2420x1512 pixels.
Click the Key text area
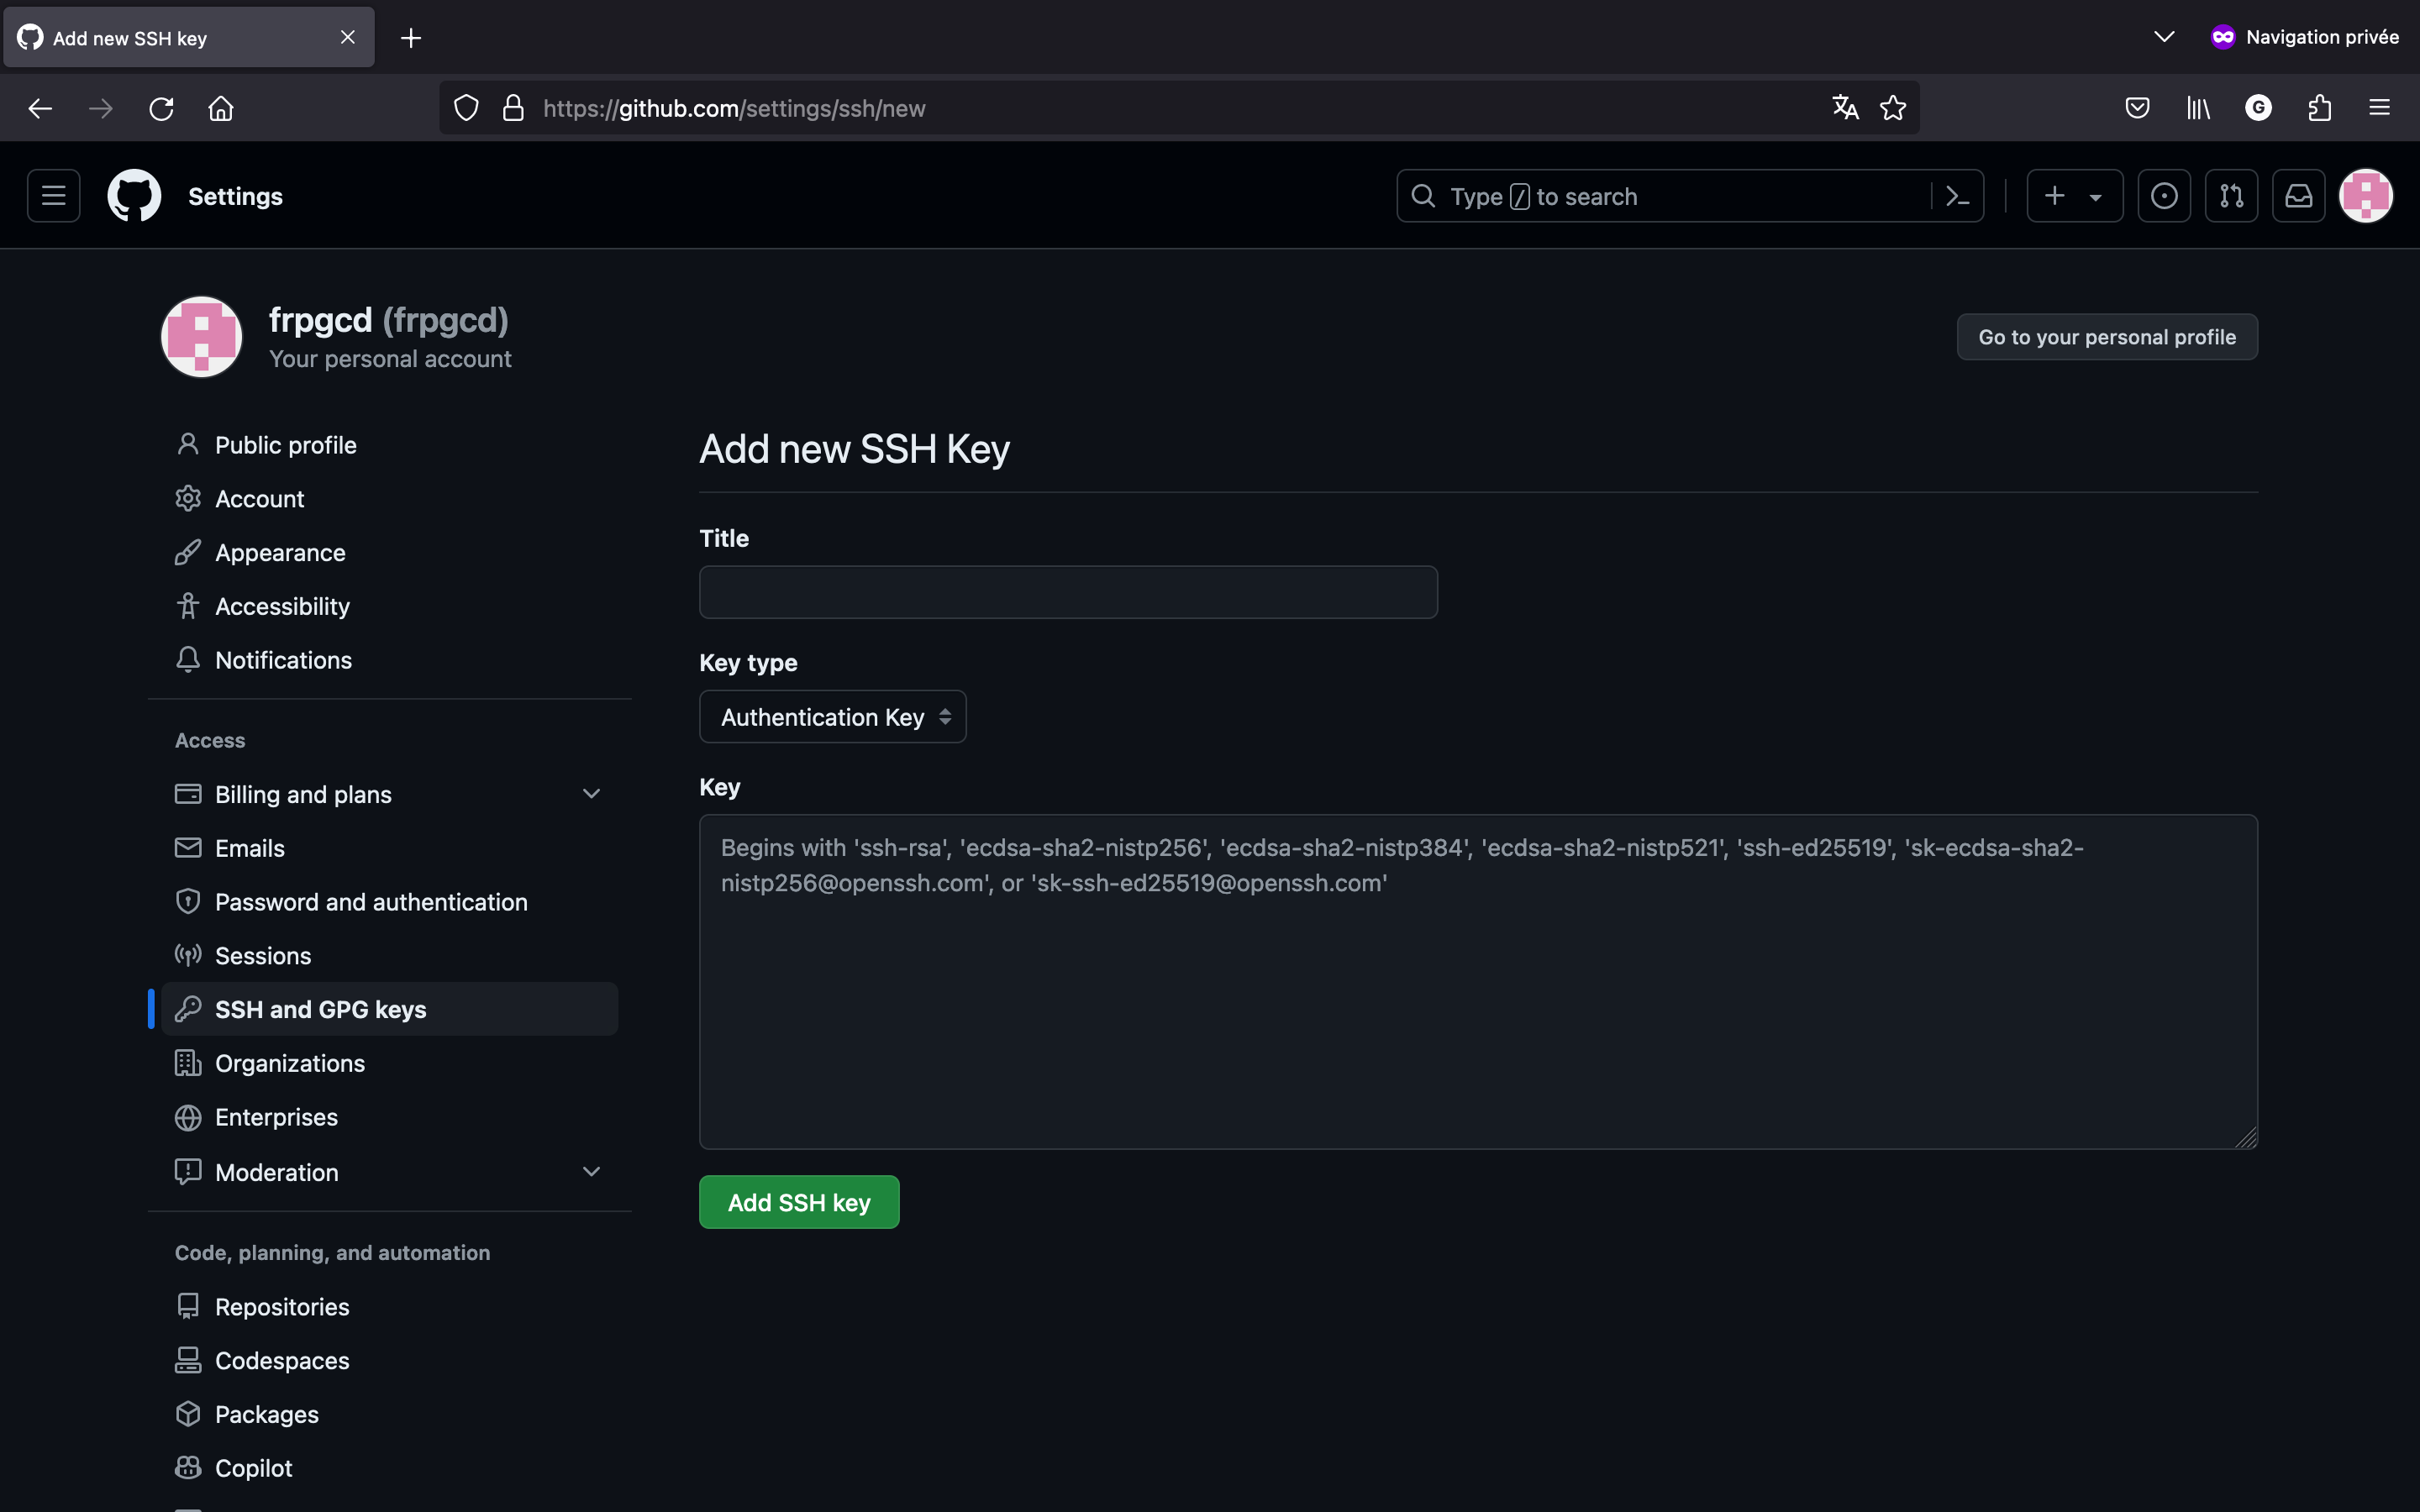pyautogui.click(x=1478, y=982)
